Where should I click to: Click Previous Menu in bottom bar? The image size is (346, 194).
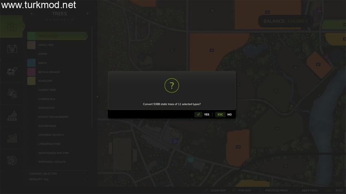click(276, 190)
